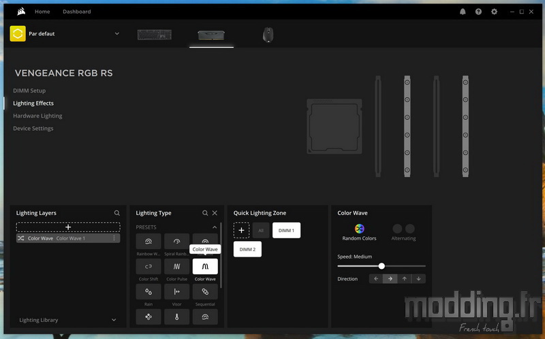Select the keyboard device thumbnail
This screenshot has width=545, height=339.
(155, 35)
